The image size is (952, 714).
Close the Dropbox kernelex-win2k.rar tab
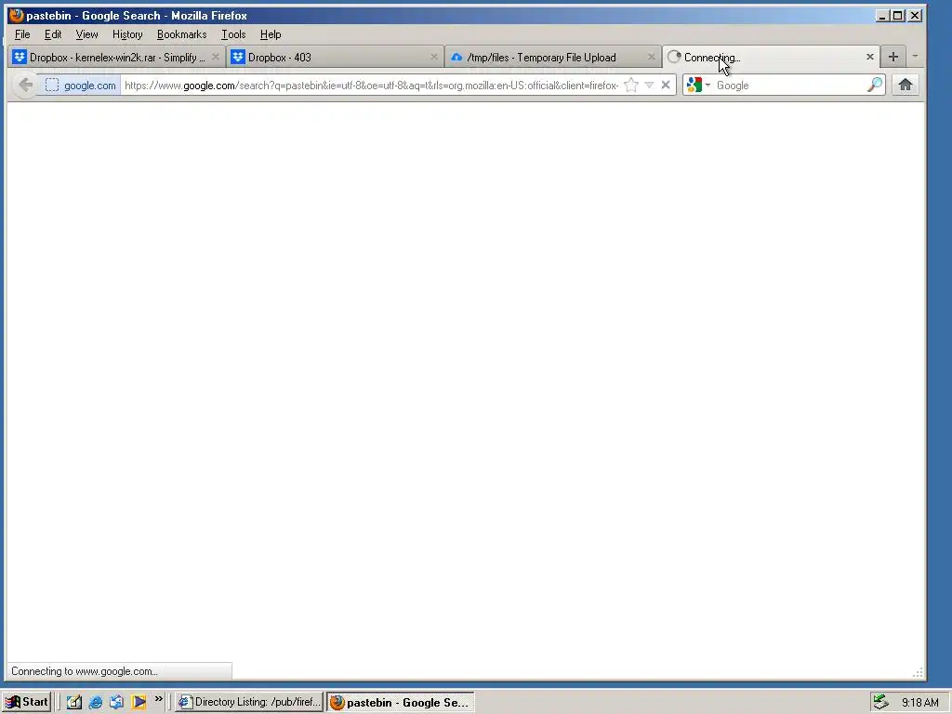pyautogui.click(x=216, y=57)
